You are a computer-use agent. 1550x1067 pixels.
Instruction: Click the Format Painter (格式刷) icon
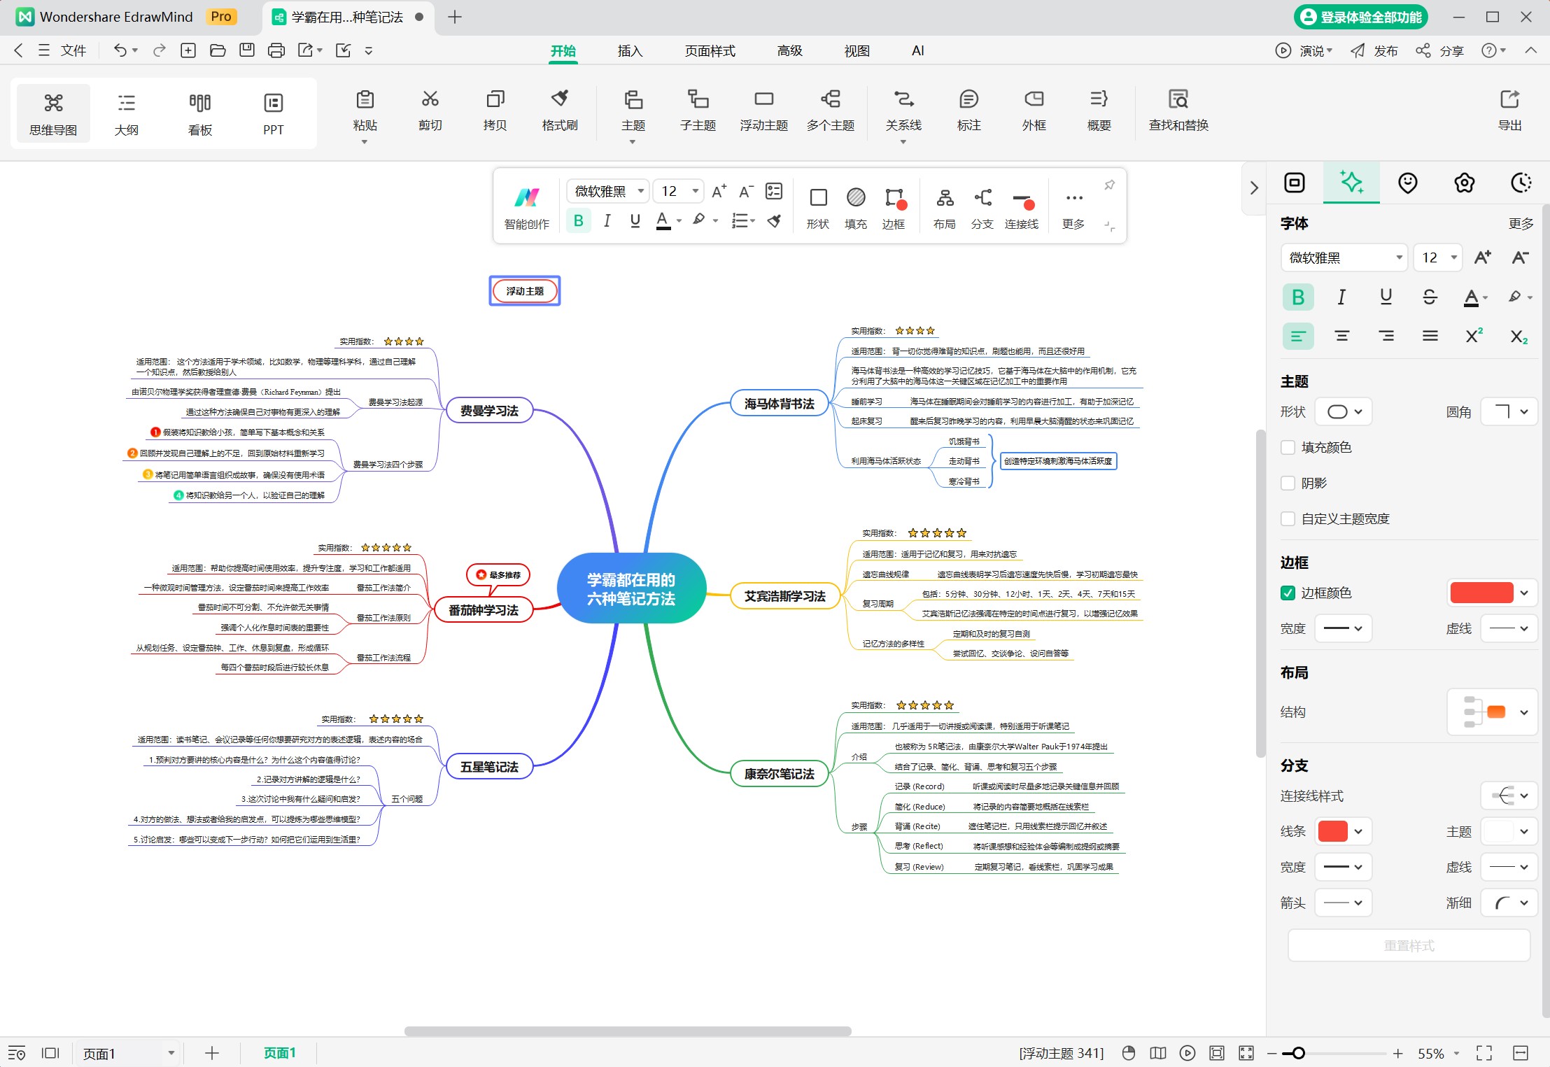[x=560, y=111]
